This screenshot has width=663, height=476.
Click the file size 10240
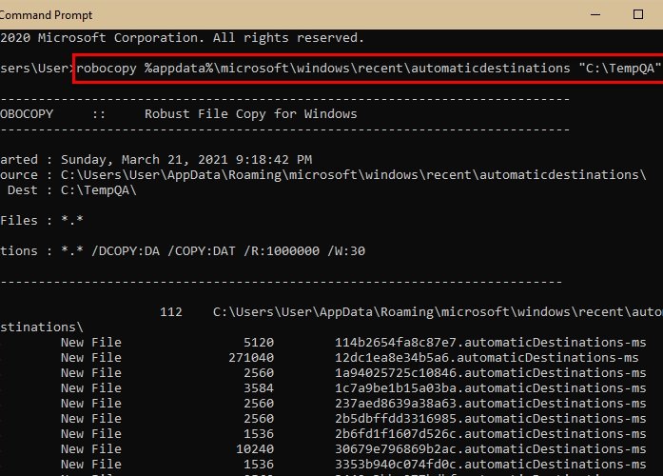click(255, 449)
